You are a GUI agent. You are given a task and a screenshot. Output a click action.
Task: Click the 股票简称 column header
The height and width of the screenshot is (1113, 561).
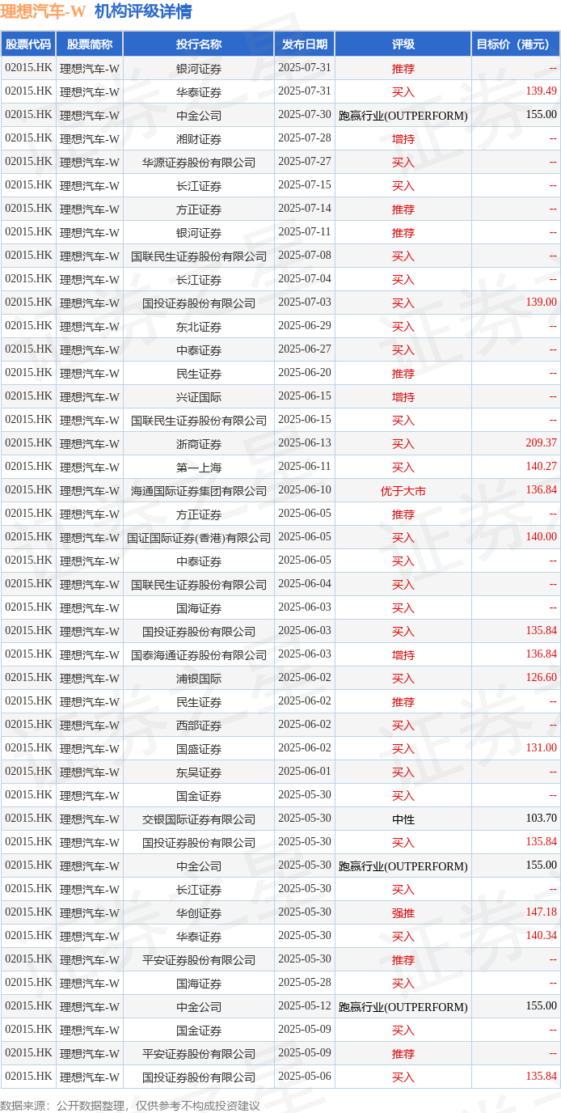tap(90, 44)
